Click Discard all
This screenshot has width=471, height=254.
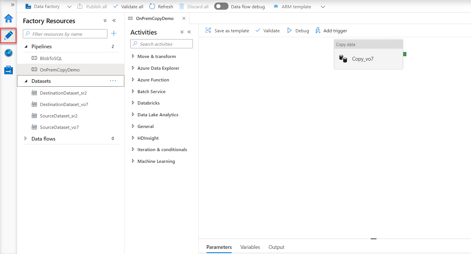(x=194, y=7)
